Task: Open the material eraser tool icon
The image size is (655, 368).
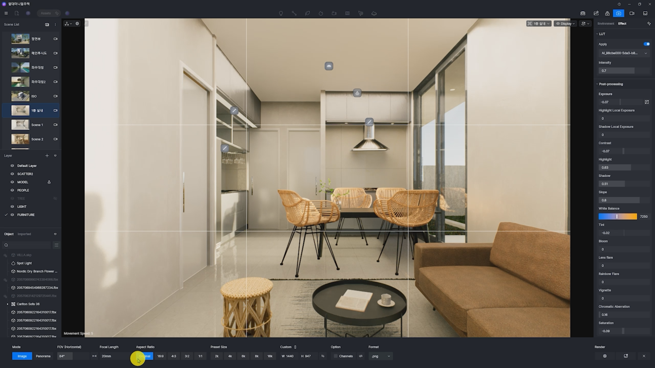Action: pos(374,13)
